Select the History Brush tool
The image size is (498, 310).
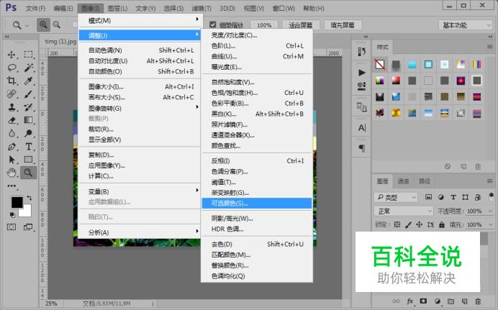(28, 107)
